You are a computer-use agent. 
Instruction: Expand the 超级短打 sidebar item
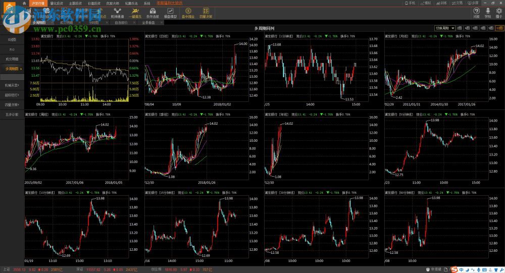tap(12, 95)
